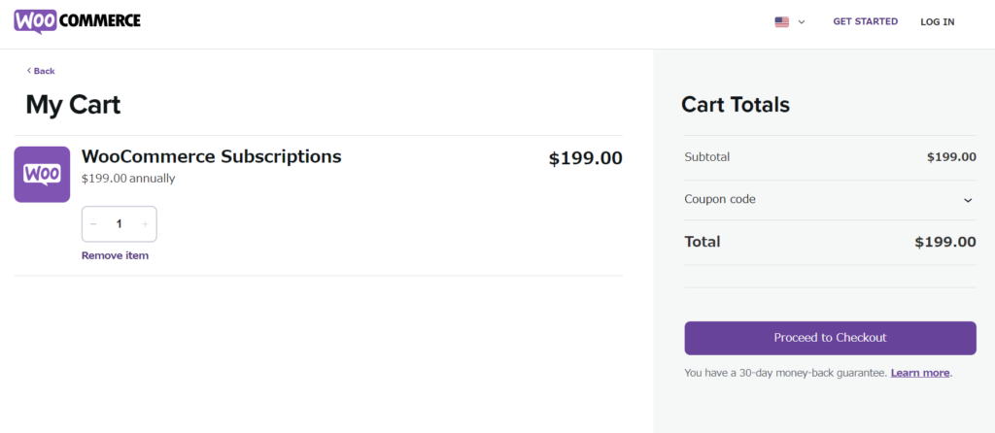Click the WooCommerce logo in the header

point(77,20)
